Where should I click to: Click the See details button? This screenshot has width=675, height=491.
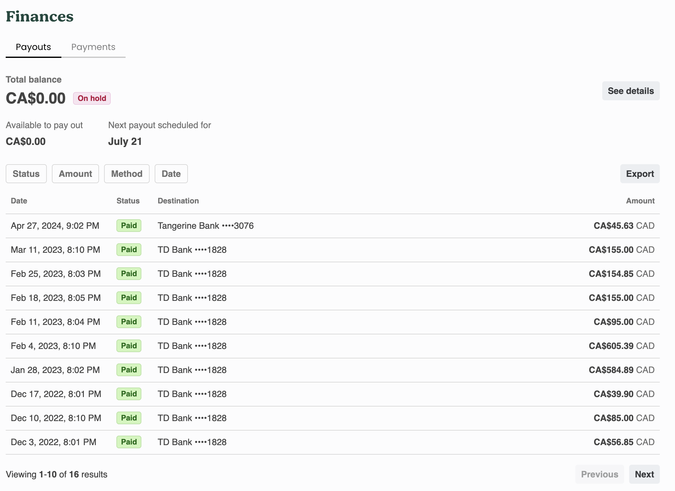[631, 91]
